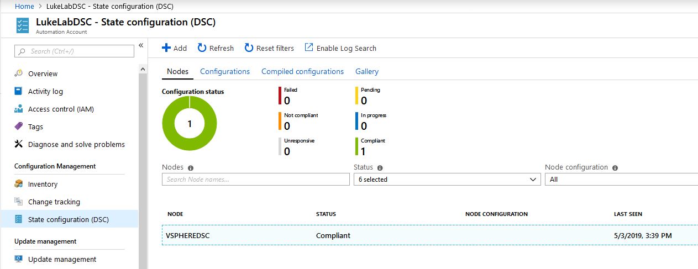This screenshot has height=269, width=698.
Task: Click the State configuration (DSC) sidebar icon
Action: click(18, 219)
